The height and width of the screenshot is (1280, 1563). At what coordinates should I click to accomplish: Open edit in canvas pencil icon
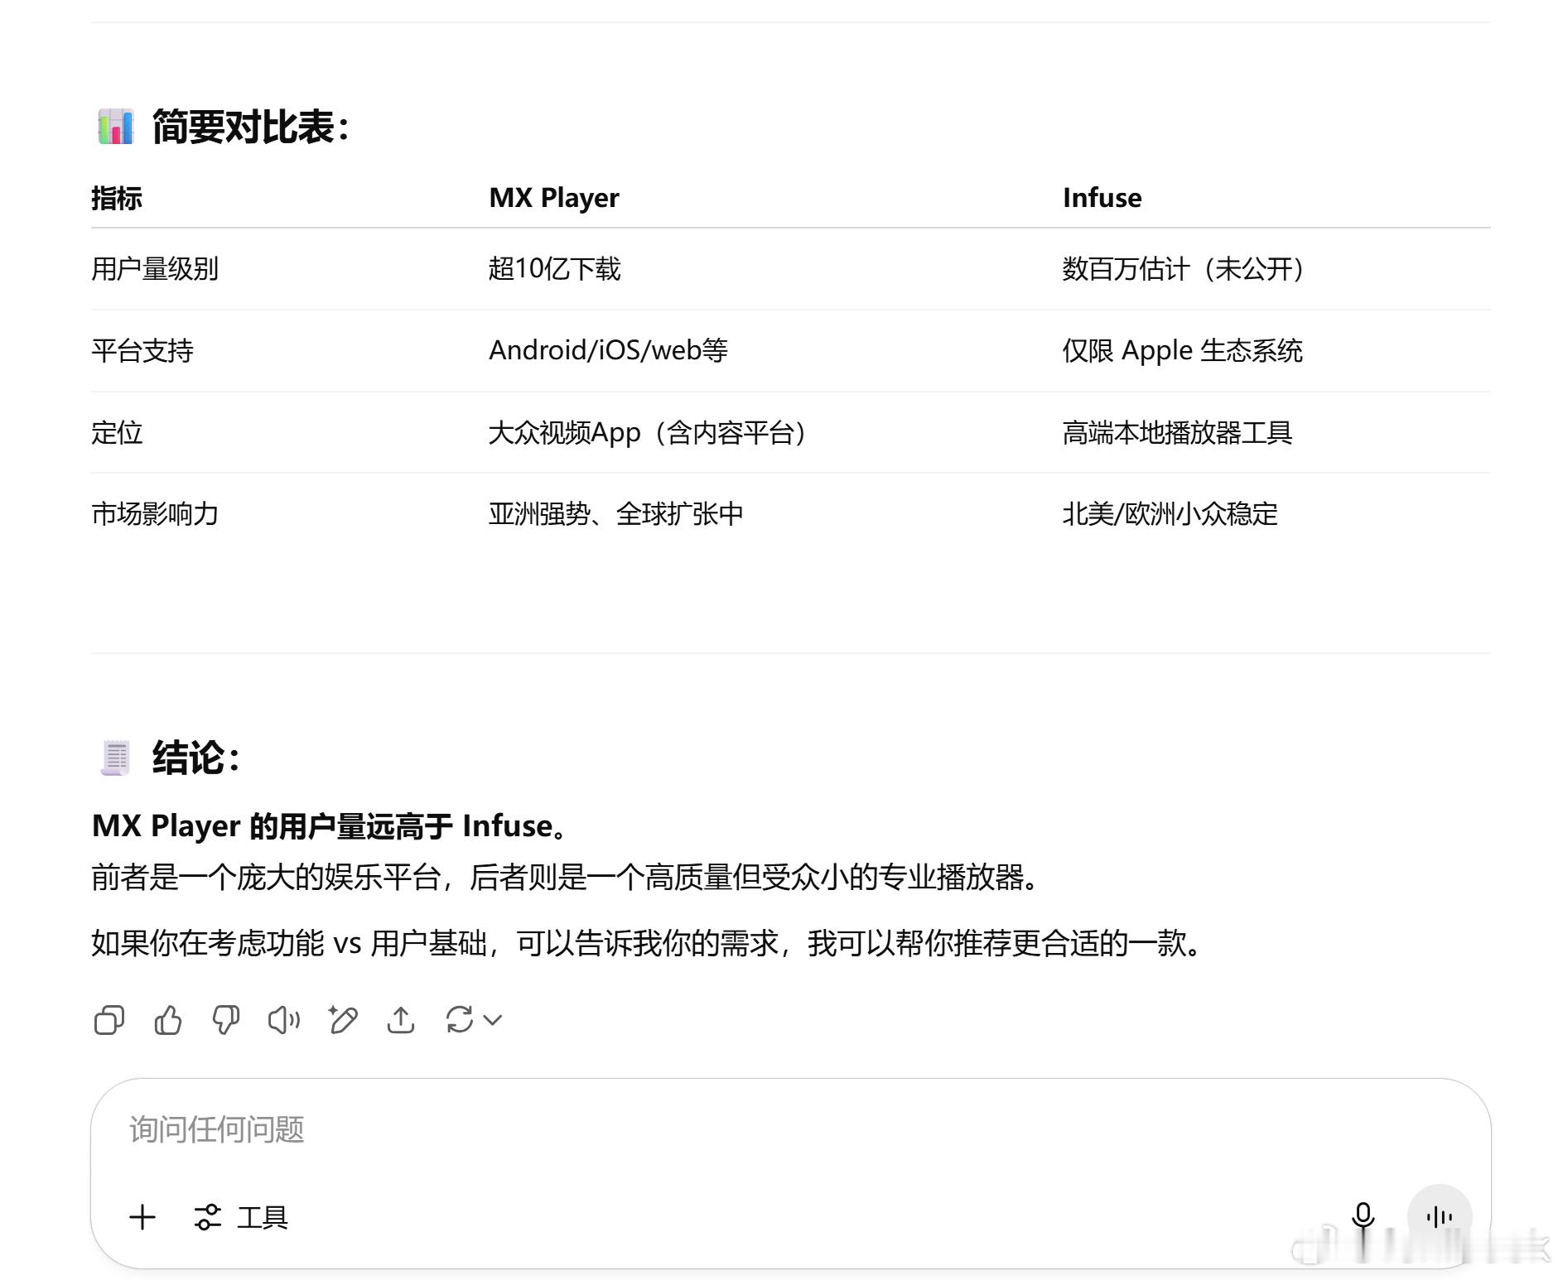[343, 1020]
